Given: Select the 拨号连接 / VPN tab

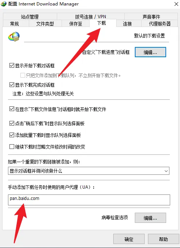Looking at the screenshot, I should (x=91, y=17).
